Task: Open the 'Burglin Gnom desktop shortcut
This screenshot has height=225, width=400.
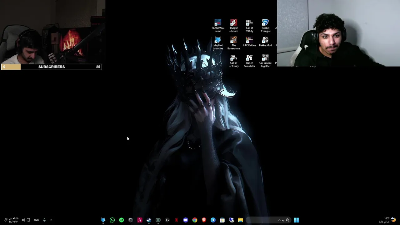Action: (234, 26)
